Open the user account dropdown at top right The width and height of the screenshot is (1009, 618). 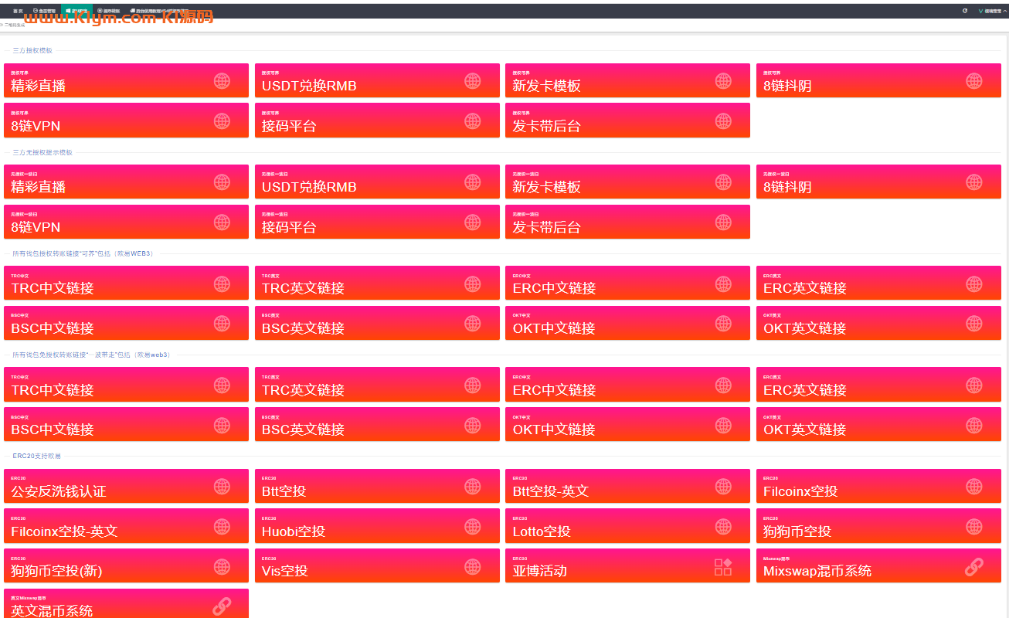click(991, 11)
